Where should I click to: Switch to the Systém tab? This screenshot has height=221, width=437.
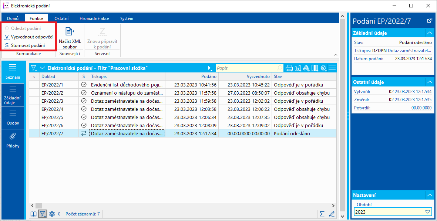127,18
